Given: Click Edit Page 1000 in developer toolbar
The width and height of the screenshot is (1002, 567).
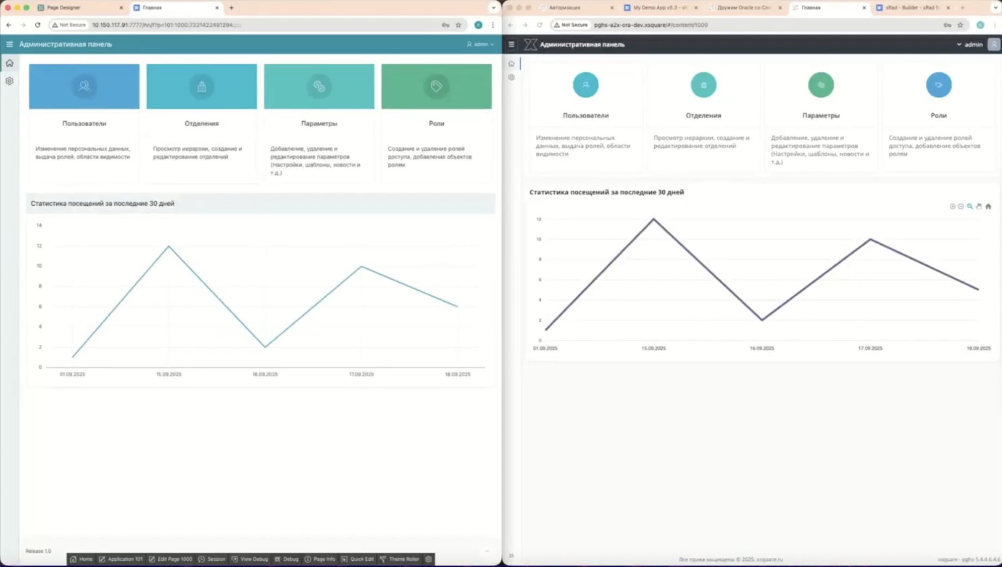Looking at the screenshot, I should [x=170, y=559].
